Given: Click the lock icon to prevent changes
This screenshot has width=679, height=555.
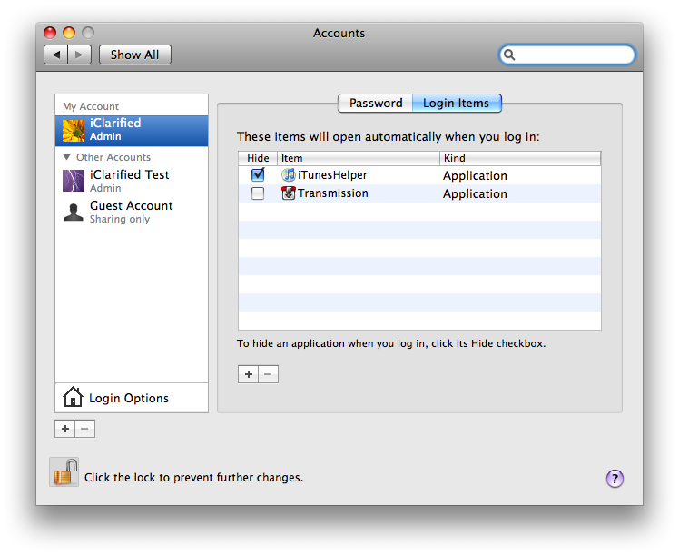Looking at the screenshot, I should click(64, 472).
